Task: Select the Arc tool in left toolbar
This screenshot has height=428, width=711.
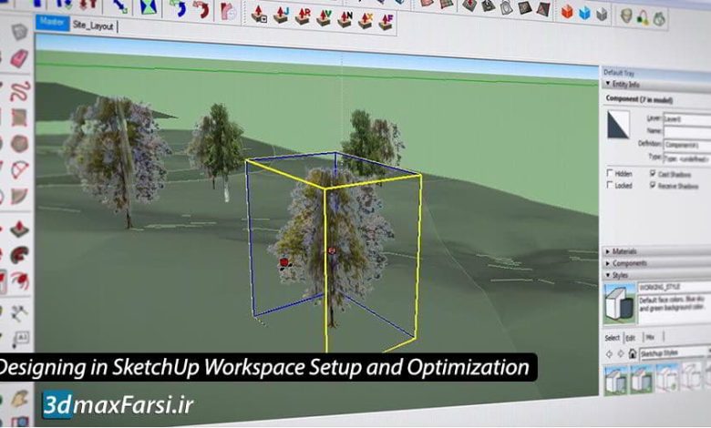Action: point(19,169)
